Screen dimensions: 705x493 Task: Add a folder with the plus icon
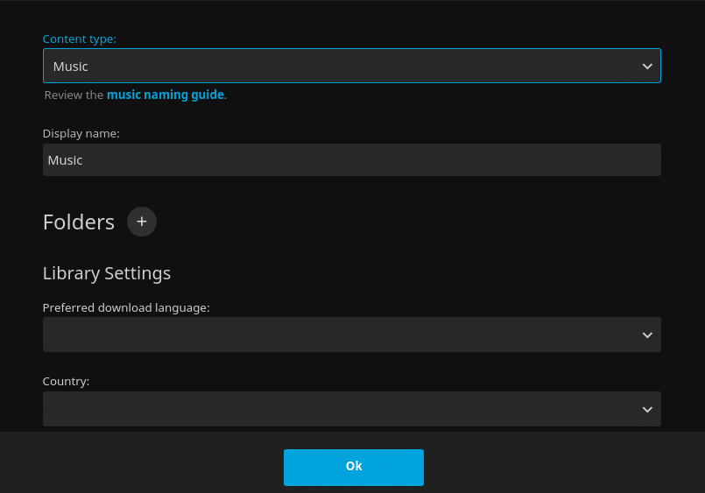click(x=142, y=222)
